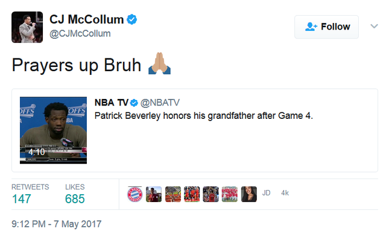The width and height of the screenshot is (386, 234).
Task: Click the JD liker avatar
Action: click(x=266, y=193)
